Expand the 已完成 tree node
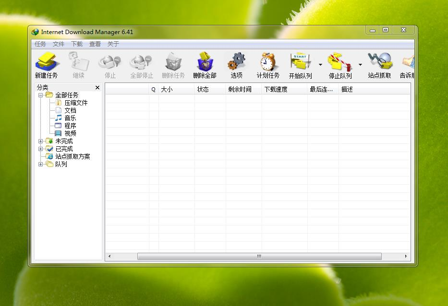The height and width of the screenshot is (306, 448). pyautogui.click(x=40, y=149)
